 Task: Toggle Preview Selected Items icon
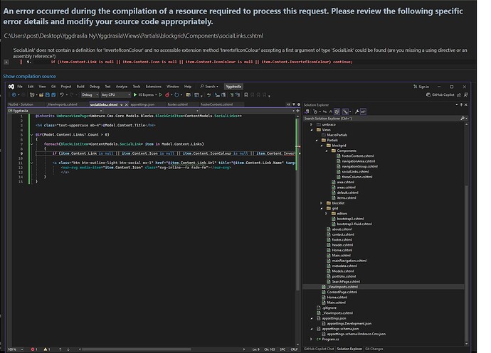pyautogui.click(x=363, y=112)
